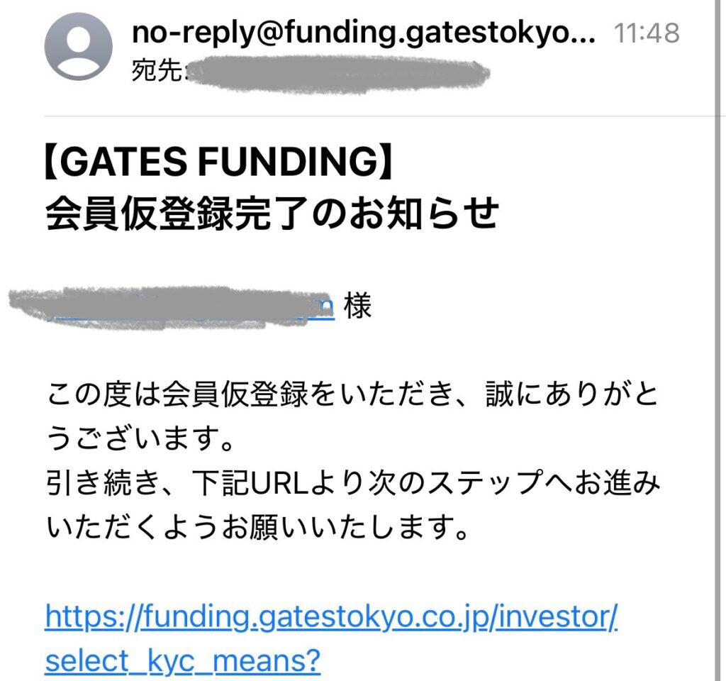Tap the いただくようお願いいたします line
This screenshot has width=726, height=681.
tap(258, 527)
